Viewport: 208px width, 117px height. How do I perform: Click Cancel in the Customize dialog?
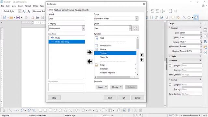tap(138, 98)
